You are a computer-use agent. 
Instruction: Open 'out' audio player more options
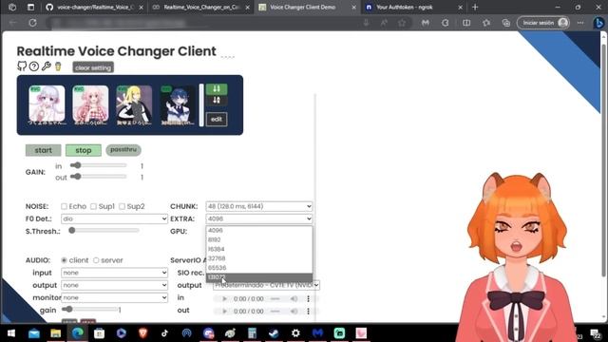pos(308,311)
